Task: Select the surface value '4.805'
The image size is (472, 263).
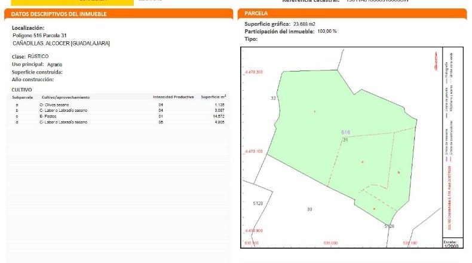Action: pos(219,123)
